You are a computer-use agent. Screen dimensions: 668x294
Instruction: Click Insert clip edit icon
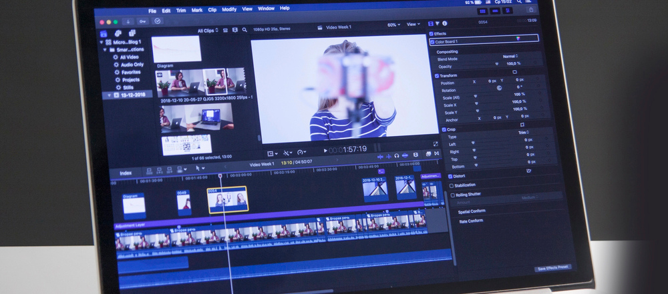[160, 171]
